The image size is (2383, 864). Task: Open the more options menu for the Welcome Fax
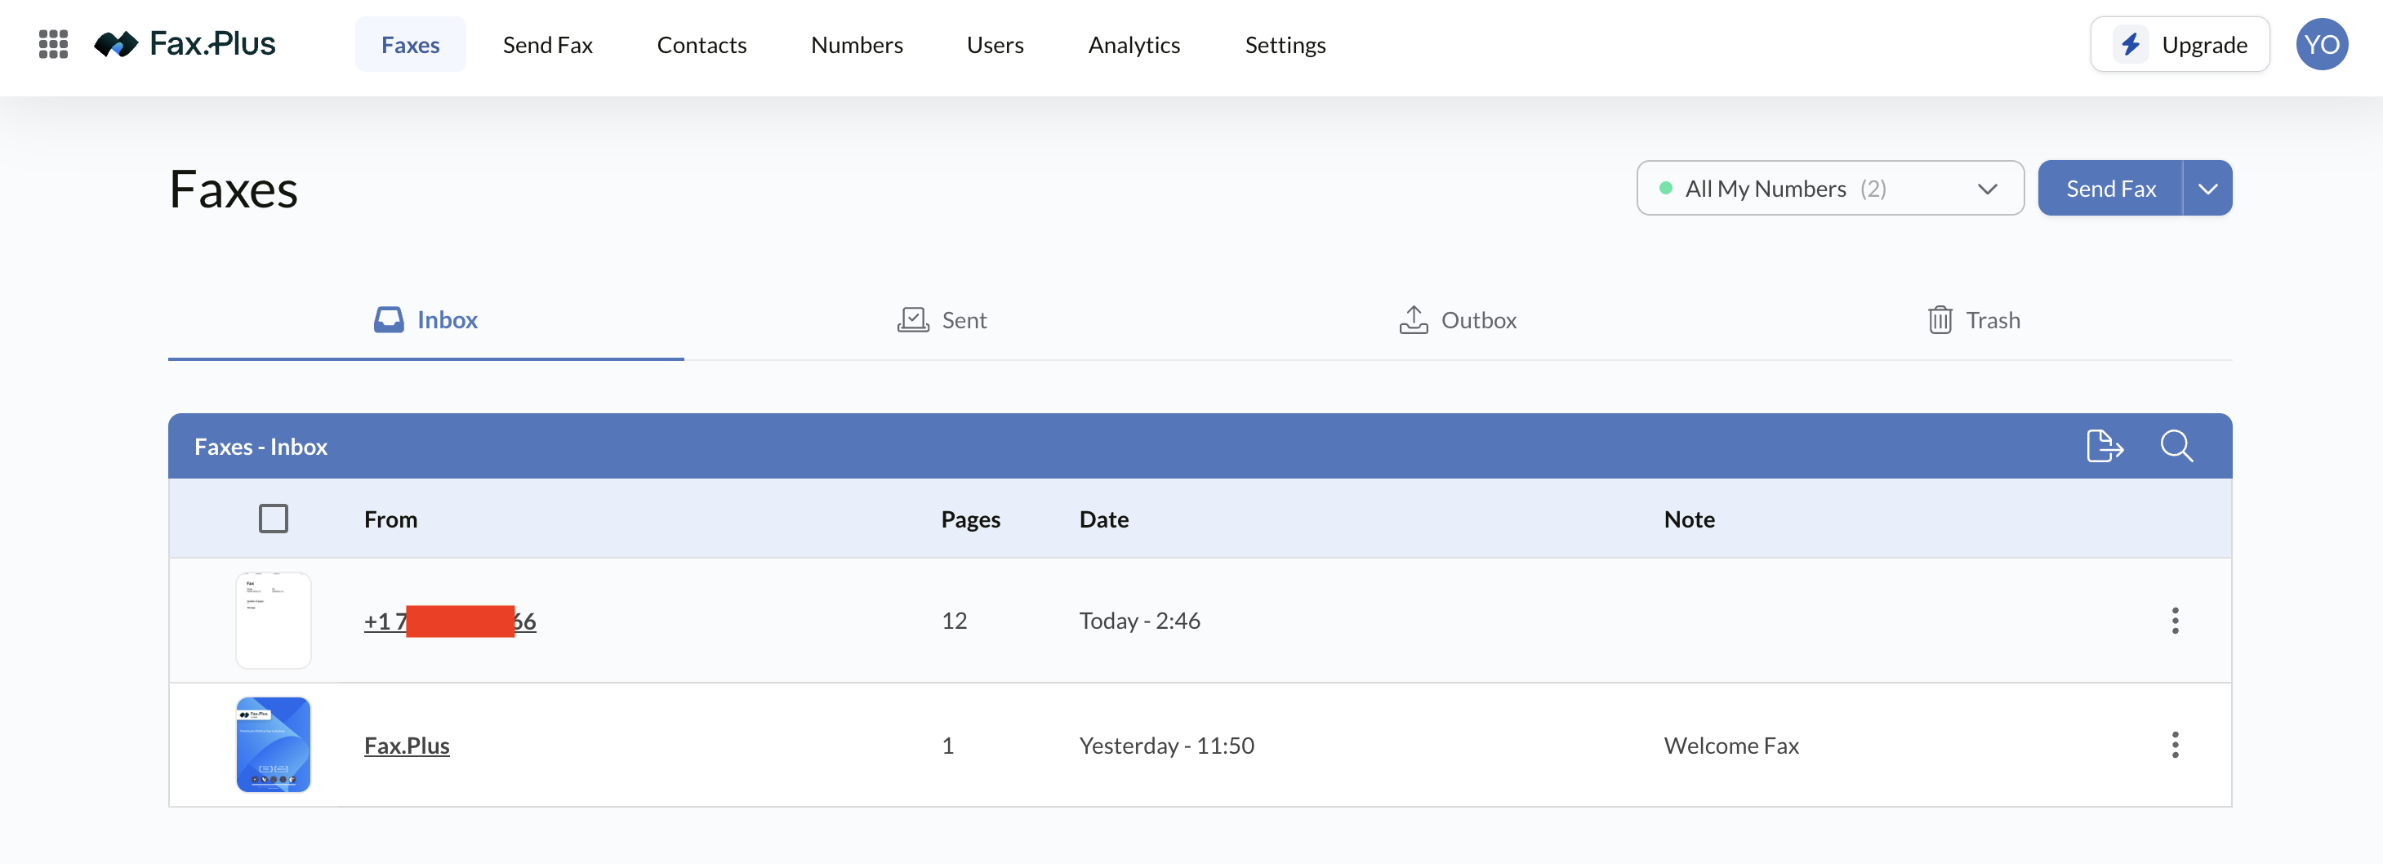(2175, 745)
